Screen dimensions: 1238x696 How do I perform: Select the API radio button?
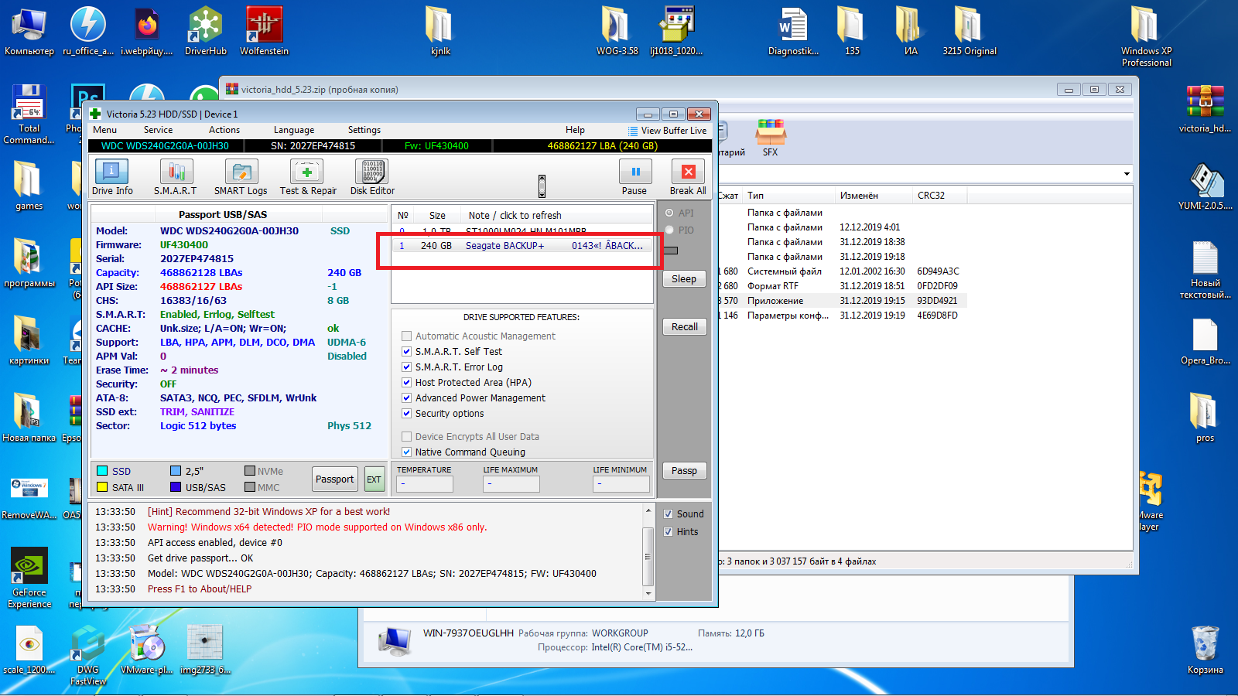(x=669, y=213)
